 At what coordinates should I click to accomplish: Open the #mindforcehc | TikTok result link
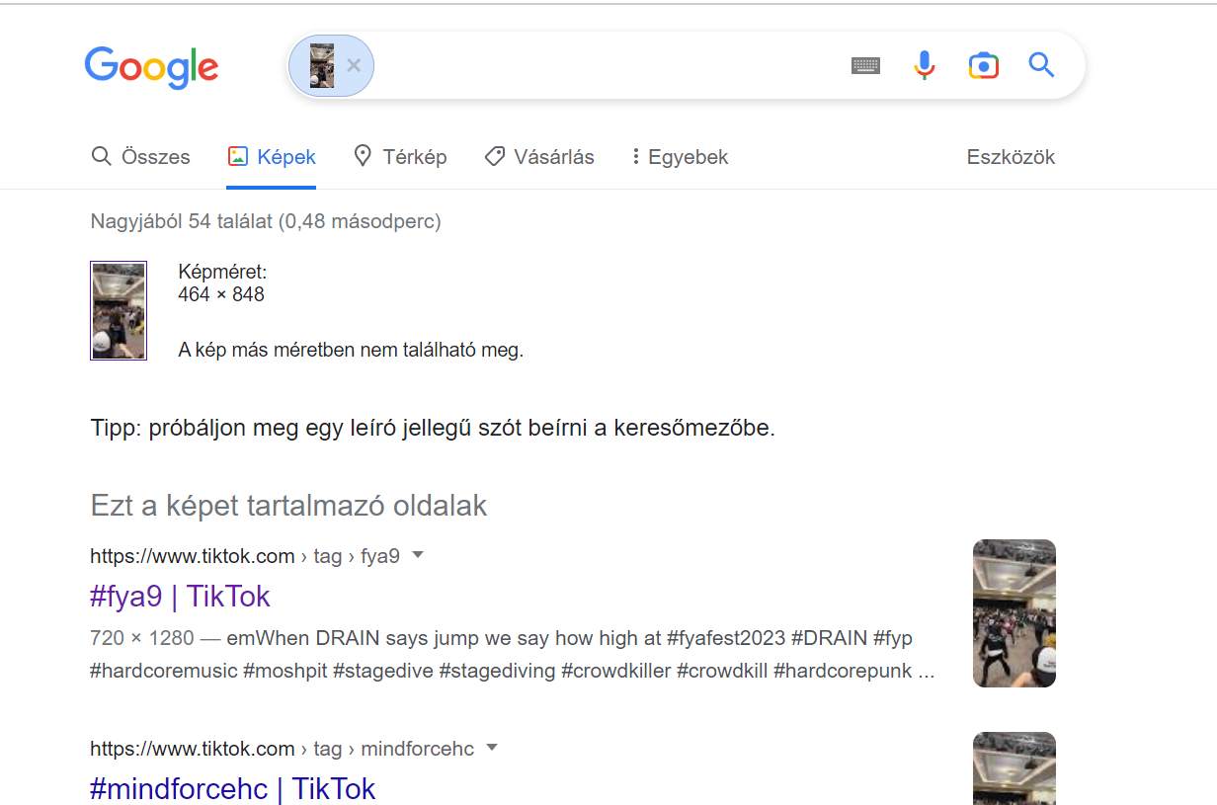(233, 789)
